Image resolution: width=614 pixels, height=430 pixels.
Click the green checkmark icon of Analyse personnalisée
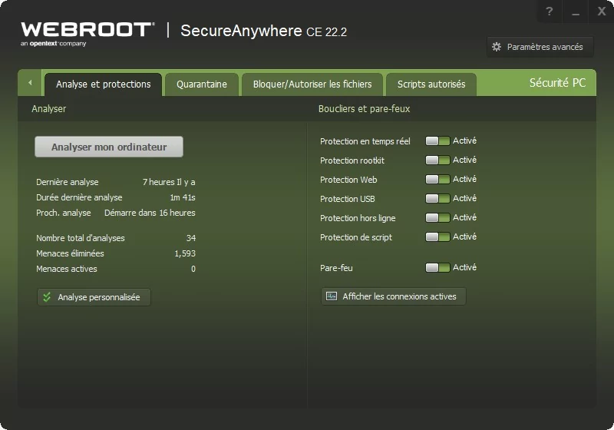pos(47,297)
